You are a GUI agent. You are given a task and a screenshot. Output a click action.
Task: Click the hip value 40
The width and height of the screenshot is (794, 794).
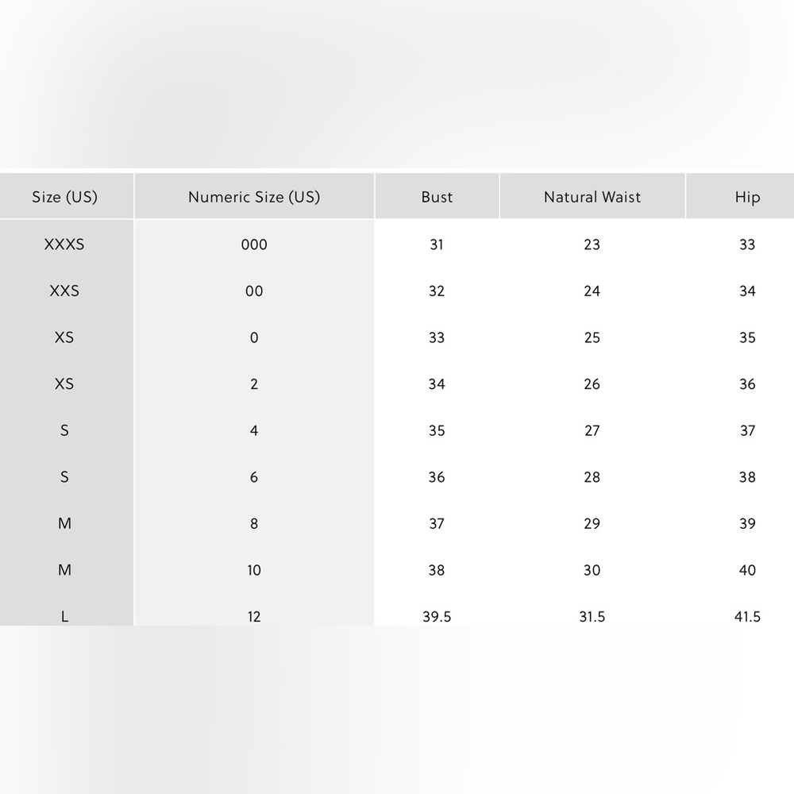coord(747,569)
